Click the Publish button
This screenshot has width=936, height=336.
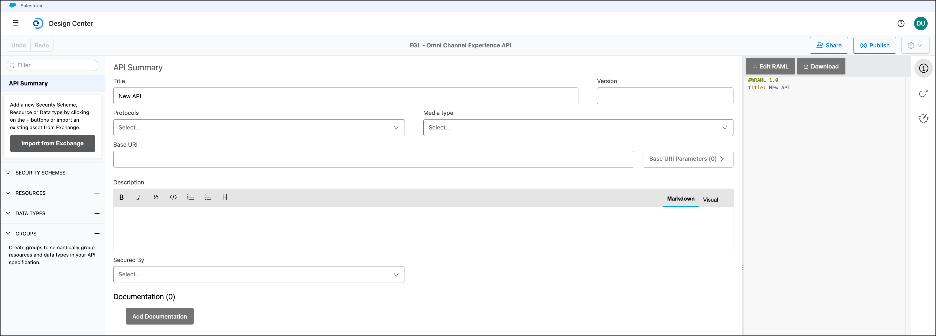[x=874, y=45]
